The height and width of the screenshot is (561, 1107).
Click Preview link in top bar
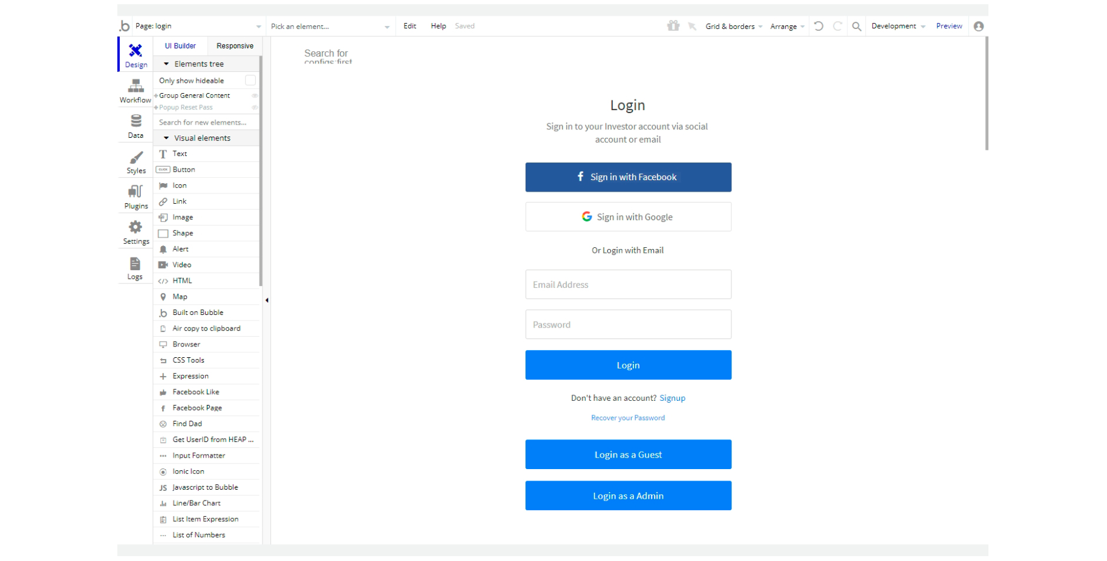(949, 26)
